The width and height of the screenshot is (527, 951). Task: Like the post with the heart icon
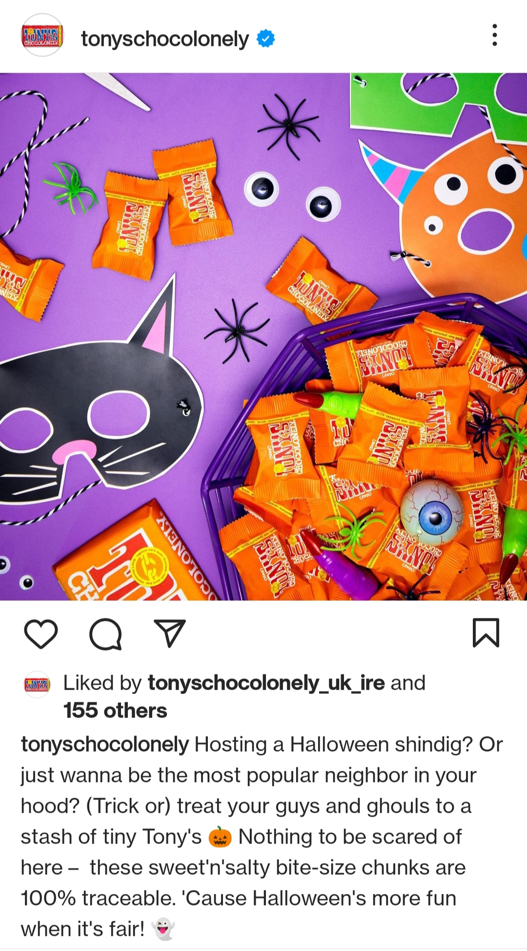click(x=41, y=634)
